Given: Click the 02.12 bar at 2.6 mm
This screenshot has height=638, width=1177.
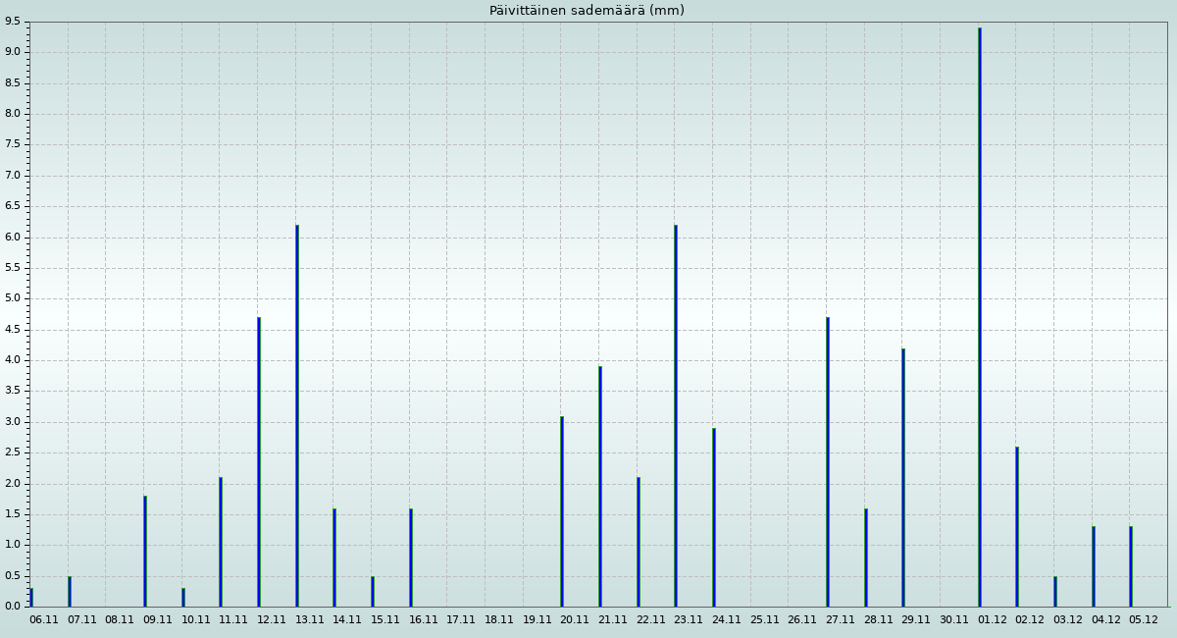Looking at the screenshot, I should click(1017, 526).
